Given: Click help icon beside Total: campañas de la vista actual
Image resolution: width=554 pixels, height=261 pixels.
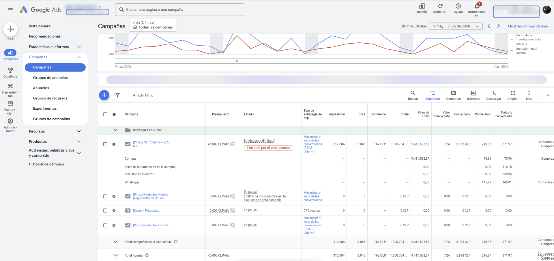Looking at the screenshot, I should pos(176,242).
